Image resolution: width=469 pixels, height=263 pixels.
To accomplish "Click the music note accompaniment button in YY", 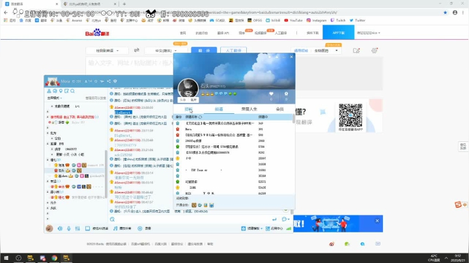I will [122, 228].
